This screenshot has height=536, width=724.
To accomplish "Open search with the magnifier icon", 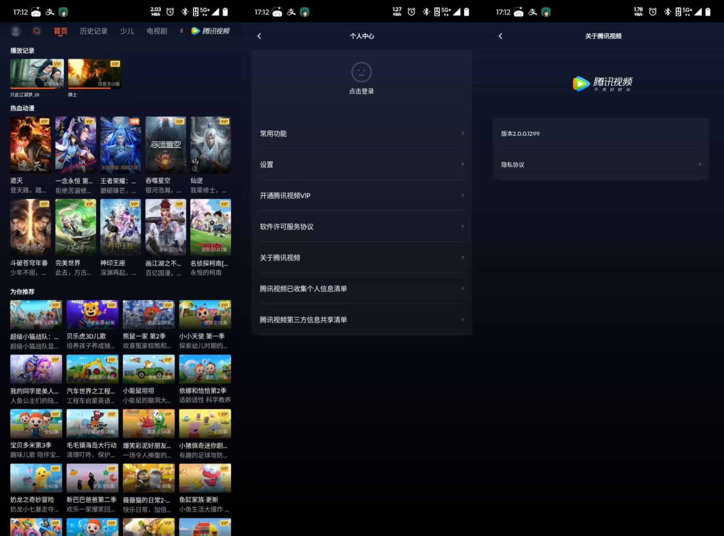I will [x=37, y=31].
